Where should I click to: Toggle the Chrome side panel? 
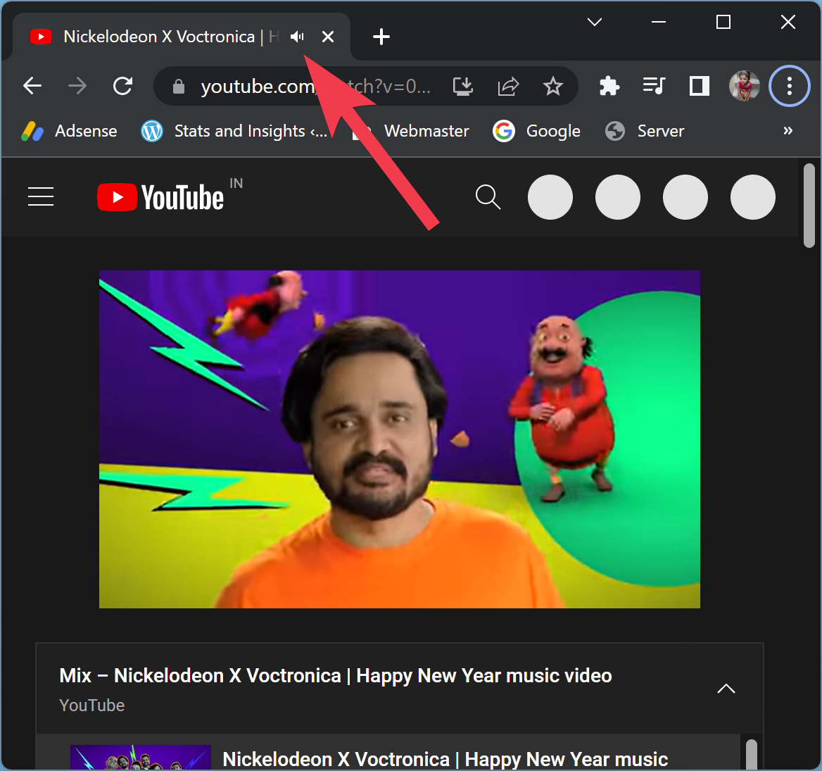[699, 86]
